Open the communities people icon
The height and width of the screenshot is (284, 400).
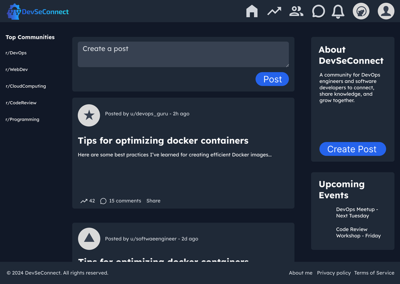click(x=296, y=11)
